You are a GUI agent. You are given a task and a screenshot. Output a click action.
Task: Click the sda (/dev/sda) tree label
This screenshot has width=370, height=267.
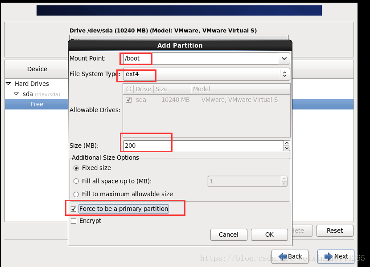click(41, 94)
